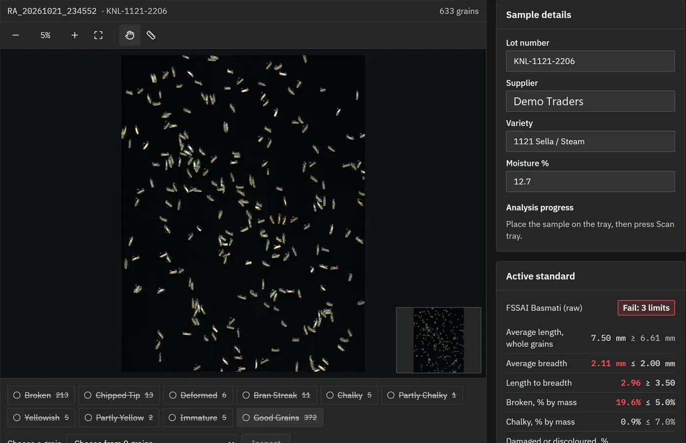
Task: Toggle the Yellowish grain filter
Action: (x=41, y=418)
